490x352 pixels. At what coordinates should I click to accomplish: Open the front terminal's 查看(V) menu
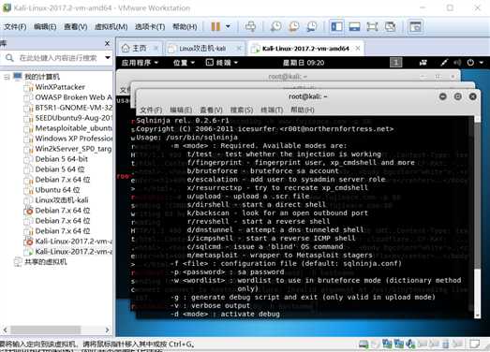point(211,110)
